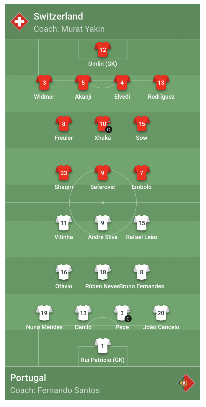
Task: Click the captain badge on Xhaka
Action: pos(109,129)
